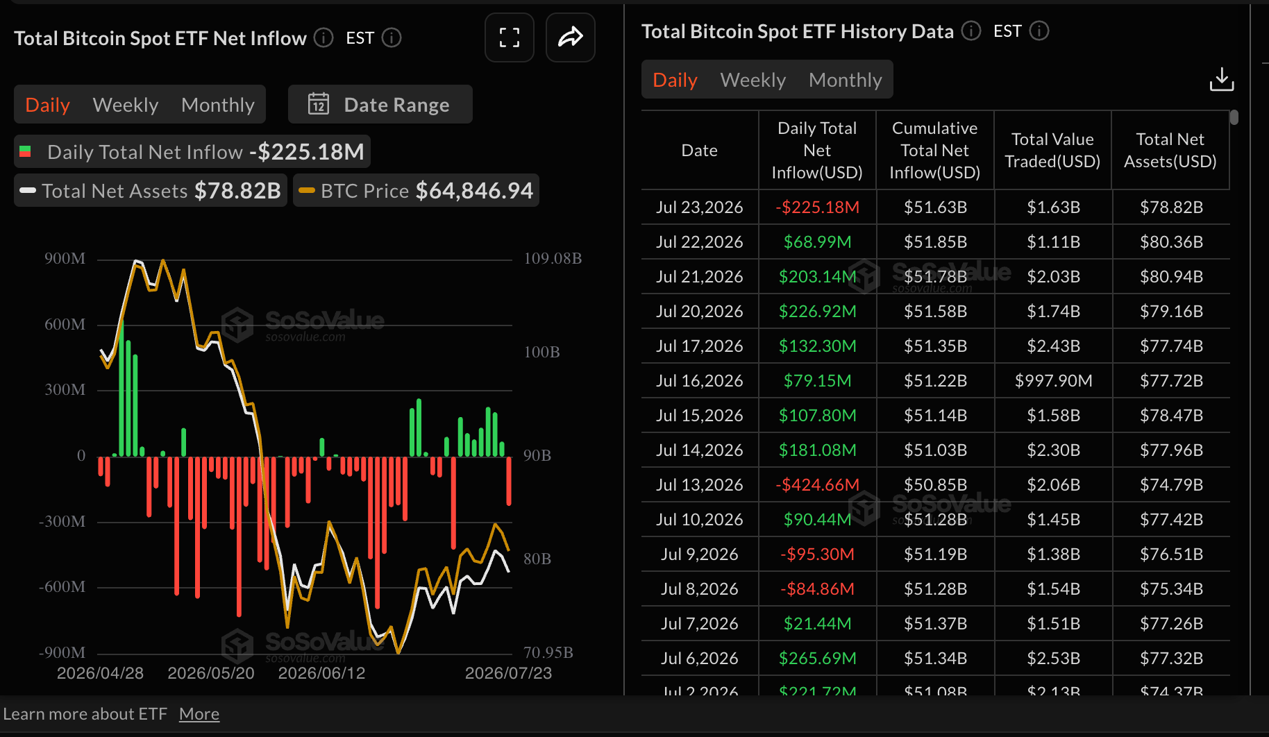This screenshot has height=737, width=1269.
Task: Select the Date column header
Action: click(x=700, y=150)
